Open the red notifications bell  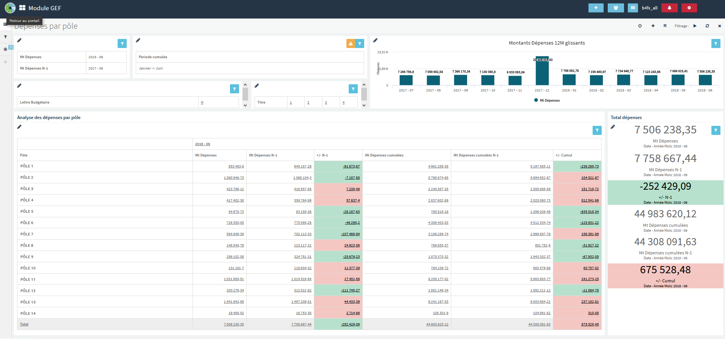tap(669, 8)
